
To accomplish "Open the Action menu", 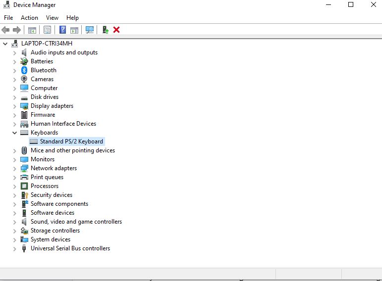I will [x=29, y=18].
